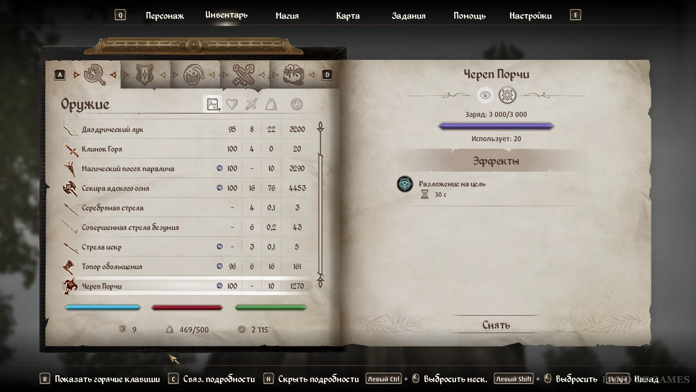Toggle alphabetical sort order AZ button
The image size is (696, 392).
click(212, 105)
